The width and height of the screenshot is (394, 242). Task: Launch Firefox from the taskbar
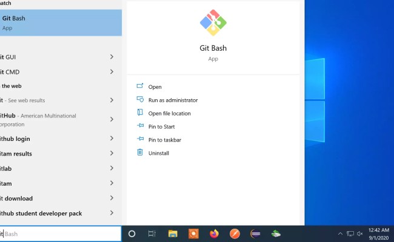214,234
